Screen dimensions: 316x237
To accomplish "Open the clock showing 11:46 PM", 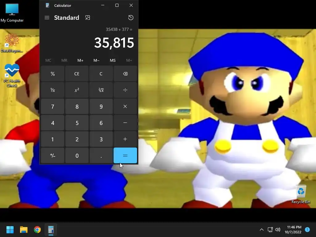I will [x=293, y=230].
